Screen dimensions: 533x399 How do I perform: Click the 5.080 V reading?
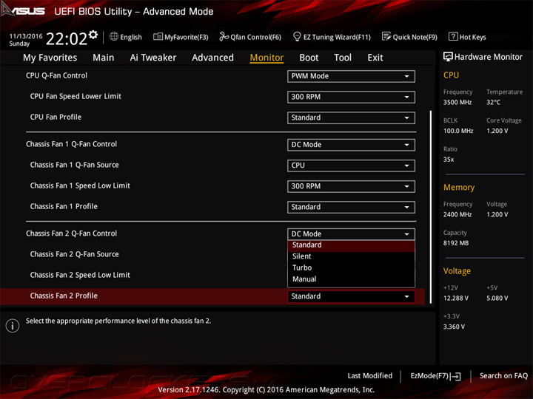(x=497, y=299)
